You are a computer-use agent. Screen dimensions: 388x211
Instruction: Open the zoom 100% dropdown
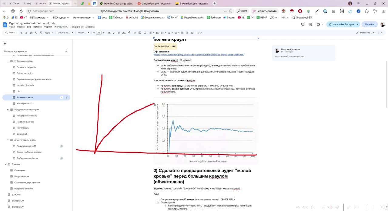tap(49, 33)
